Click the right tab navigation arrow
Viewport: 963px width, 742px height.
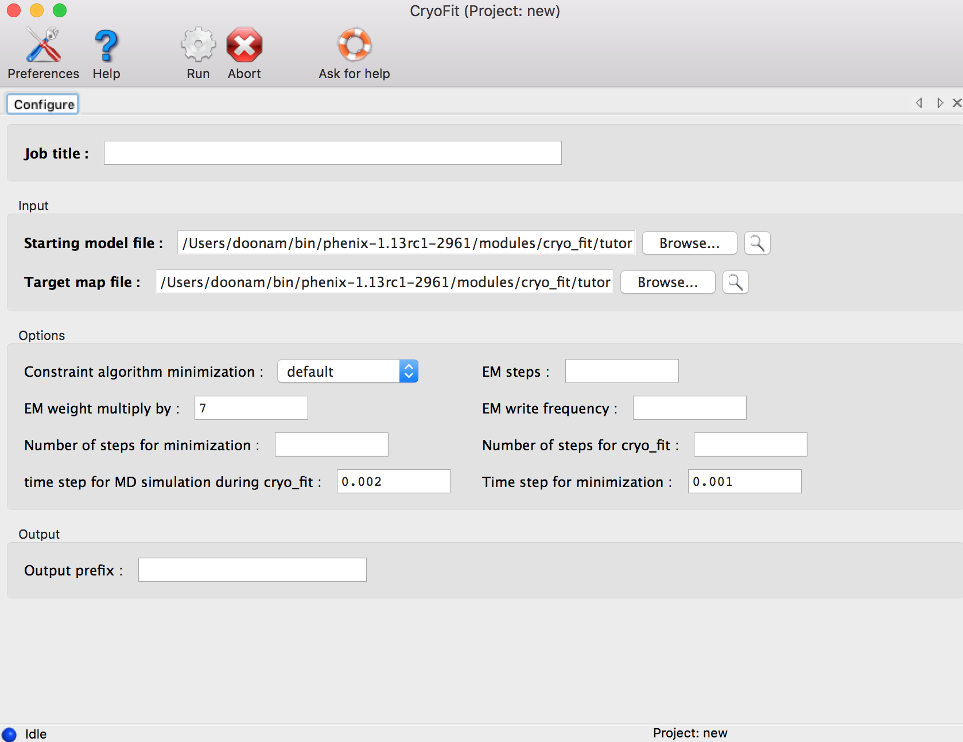click(939, 103)
